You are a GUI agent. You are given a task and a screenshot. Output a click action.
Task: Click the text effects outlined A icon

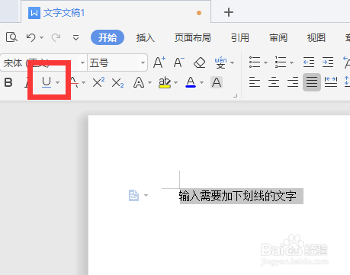click(x=139, y=82)
